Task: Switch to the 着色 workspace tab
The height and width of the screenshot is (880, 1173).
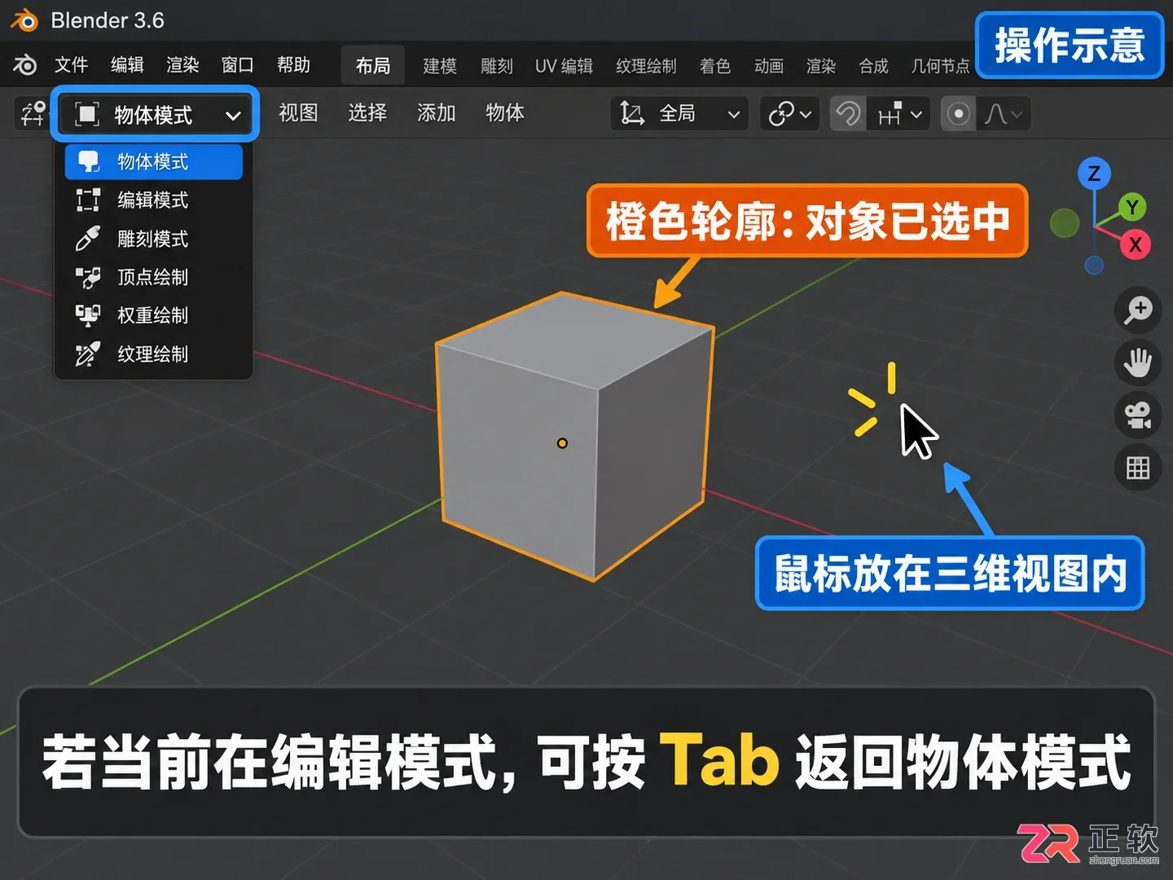Action: coord(715,66)
